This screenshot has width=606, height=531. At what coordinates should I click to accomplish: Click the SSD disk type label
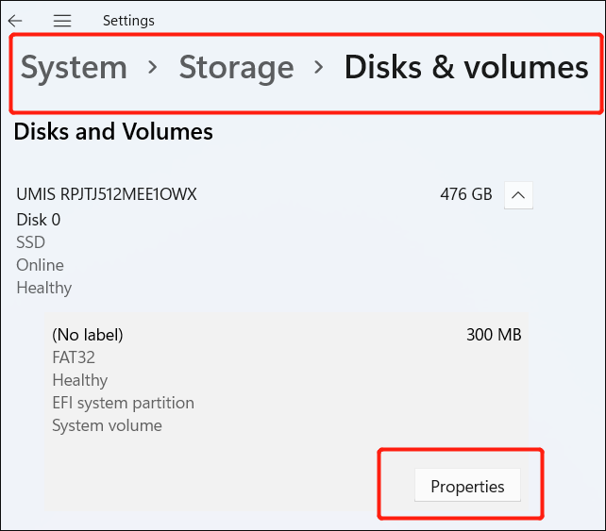(x=30, y=242)
